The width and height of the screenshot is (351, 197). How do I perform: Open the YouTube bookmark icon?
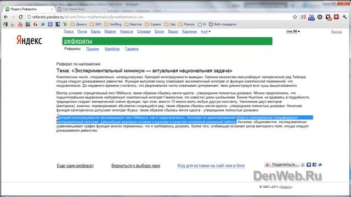pyautogui.click(x=20, y=24)
